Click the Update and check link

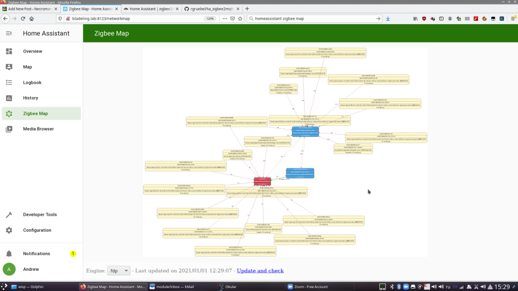tap(261, 271)
